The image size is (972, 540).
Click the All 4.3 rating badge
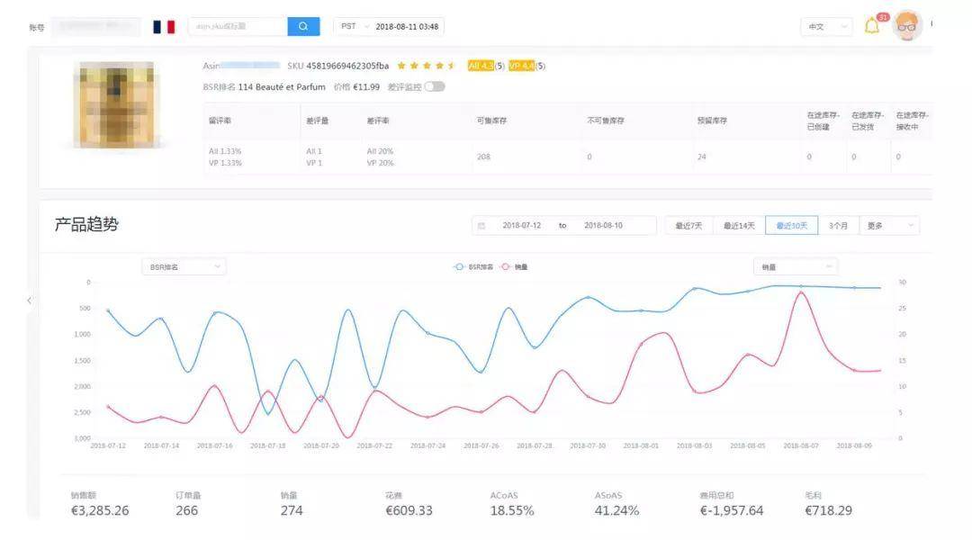(x=481, y=66)
